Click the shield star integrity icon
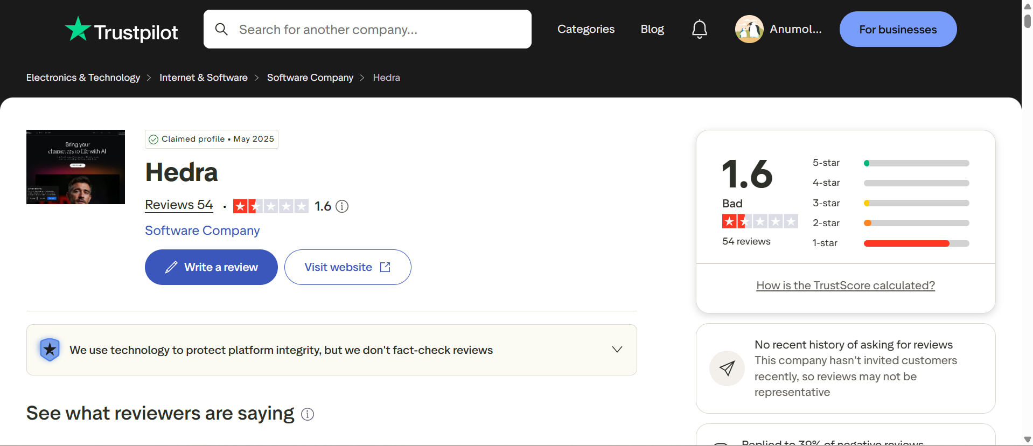The height and width of the screenshot is (446, 1033). coord(50,350)
